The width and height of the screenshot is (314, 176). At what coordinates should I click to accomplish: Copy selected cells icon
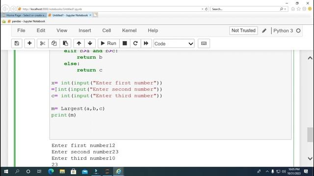(54, 44)
